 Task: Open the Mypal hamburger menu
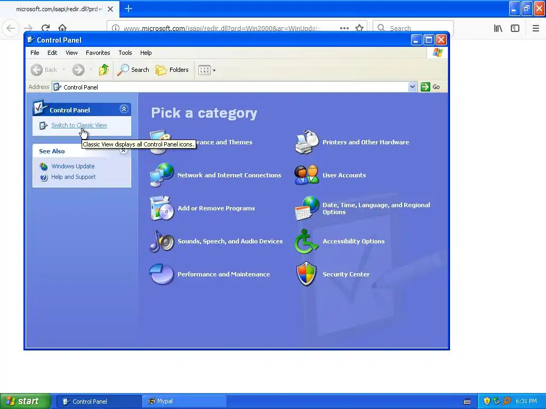coord(535,28)
